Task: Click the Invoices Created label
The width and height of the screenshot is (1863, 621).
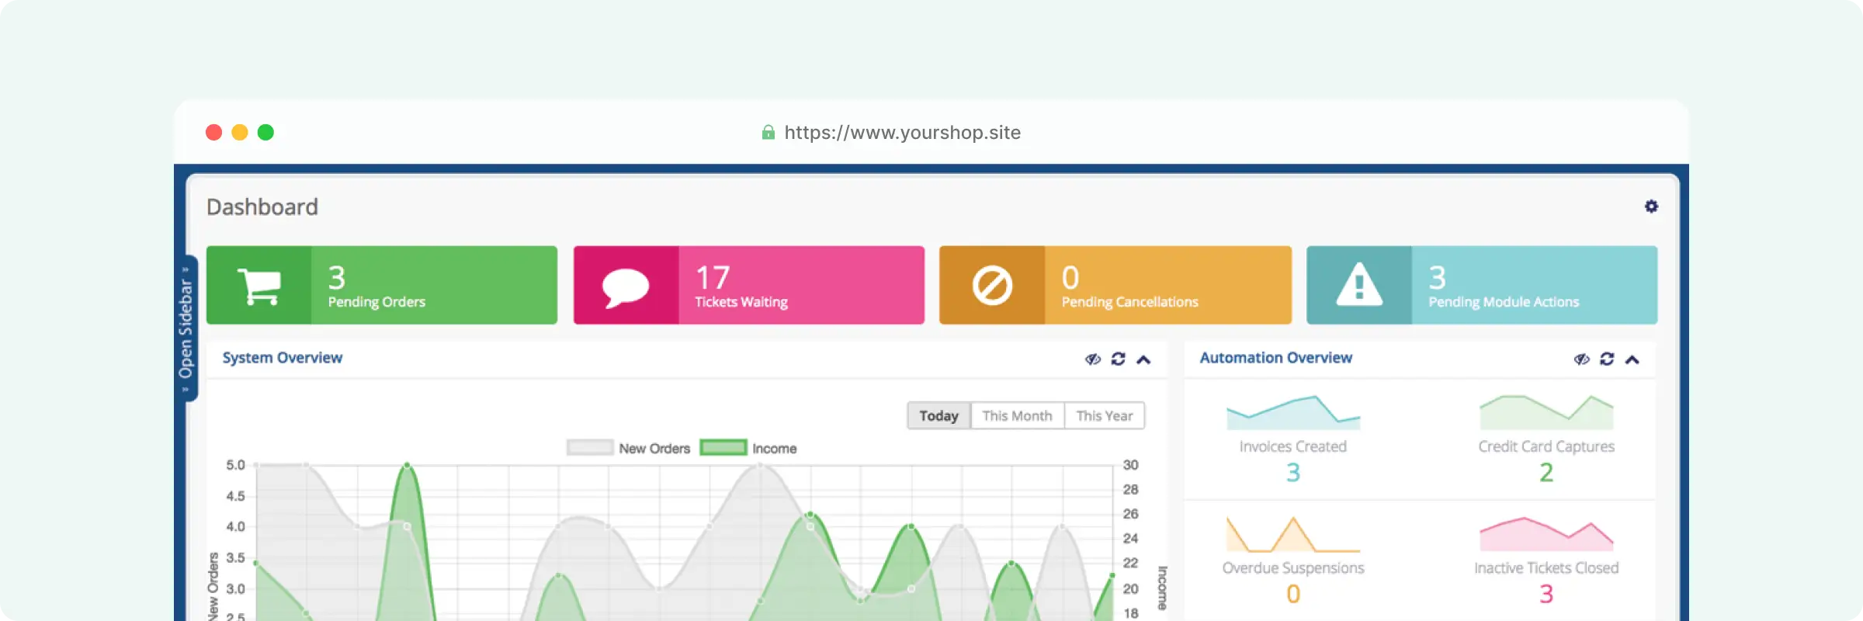Action: 1293,446
